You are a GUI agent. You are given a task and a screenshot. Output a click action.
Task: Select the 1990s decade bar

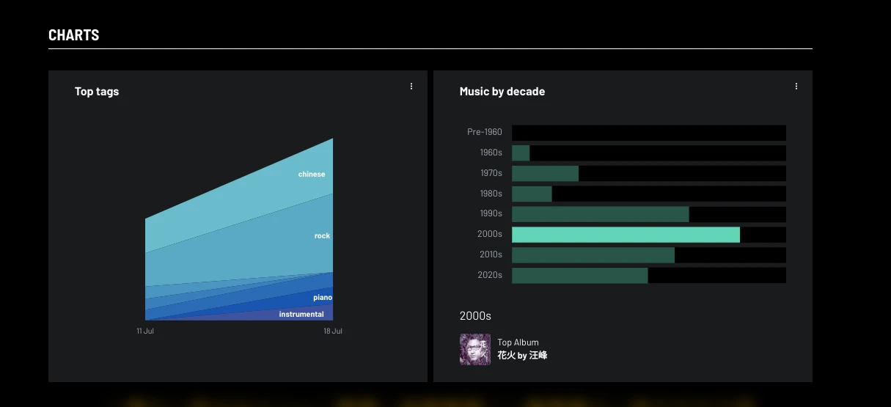(649, 214)
